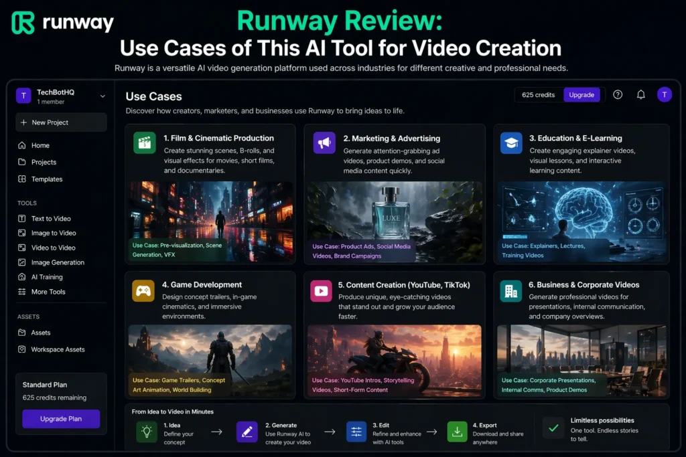
Task: Open the Image Generation tool icon
Action: tap(22, 262)
